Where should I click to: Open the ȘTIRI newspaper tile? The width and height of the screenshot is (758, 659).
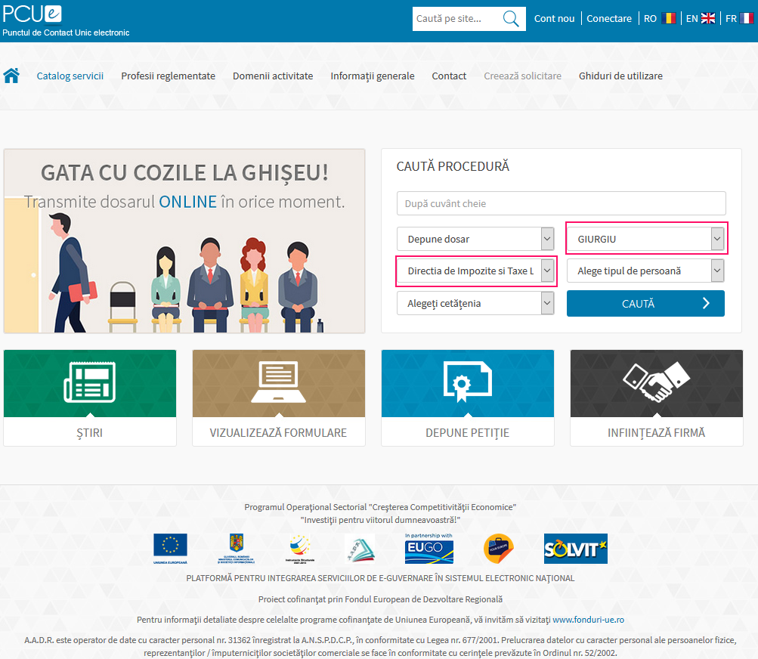90,397
